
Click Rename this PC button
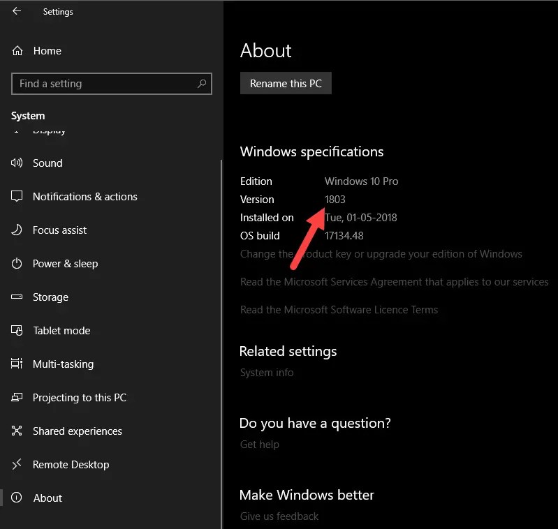(286, 83)
